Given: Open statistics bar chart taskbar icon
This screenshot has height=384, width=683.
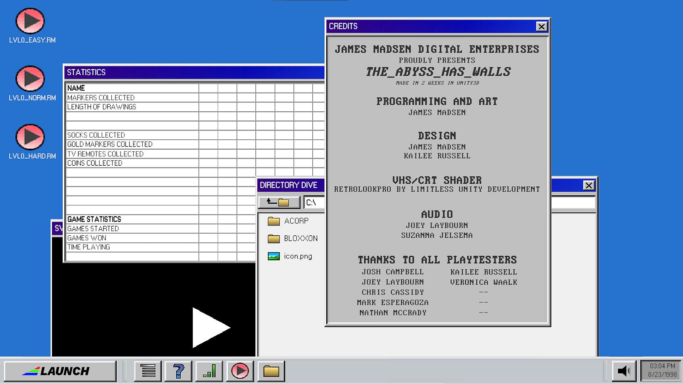Looking at the screenshot, I should coord(209,371).
